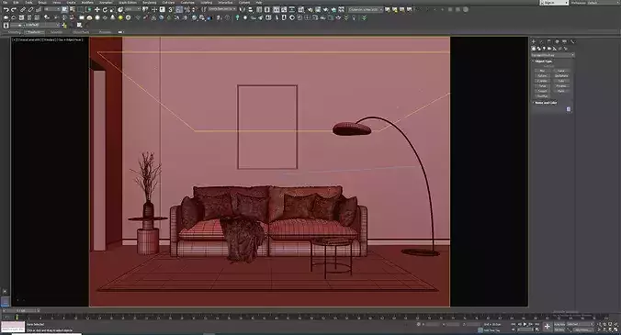Click the Plane button in Object Type
Screen dimensions: 621x335
point(560,91)
